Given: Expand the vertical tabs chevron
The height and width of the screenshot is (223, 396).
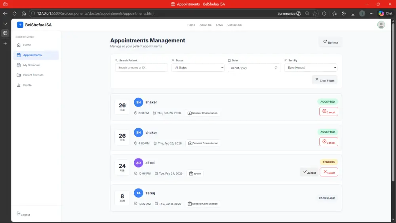Looking at the screenshot, I should (x=5, y=24).
